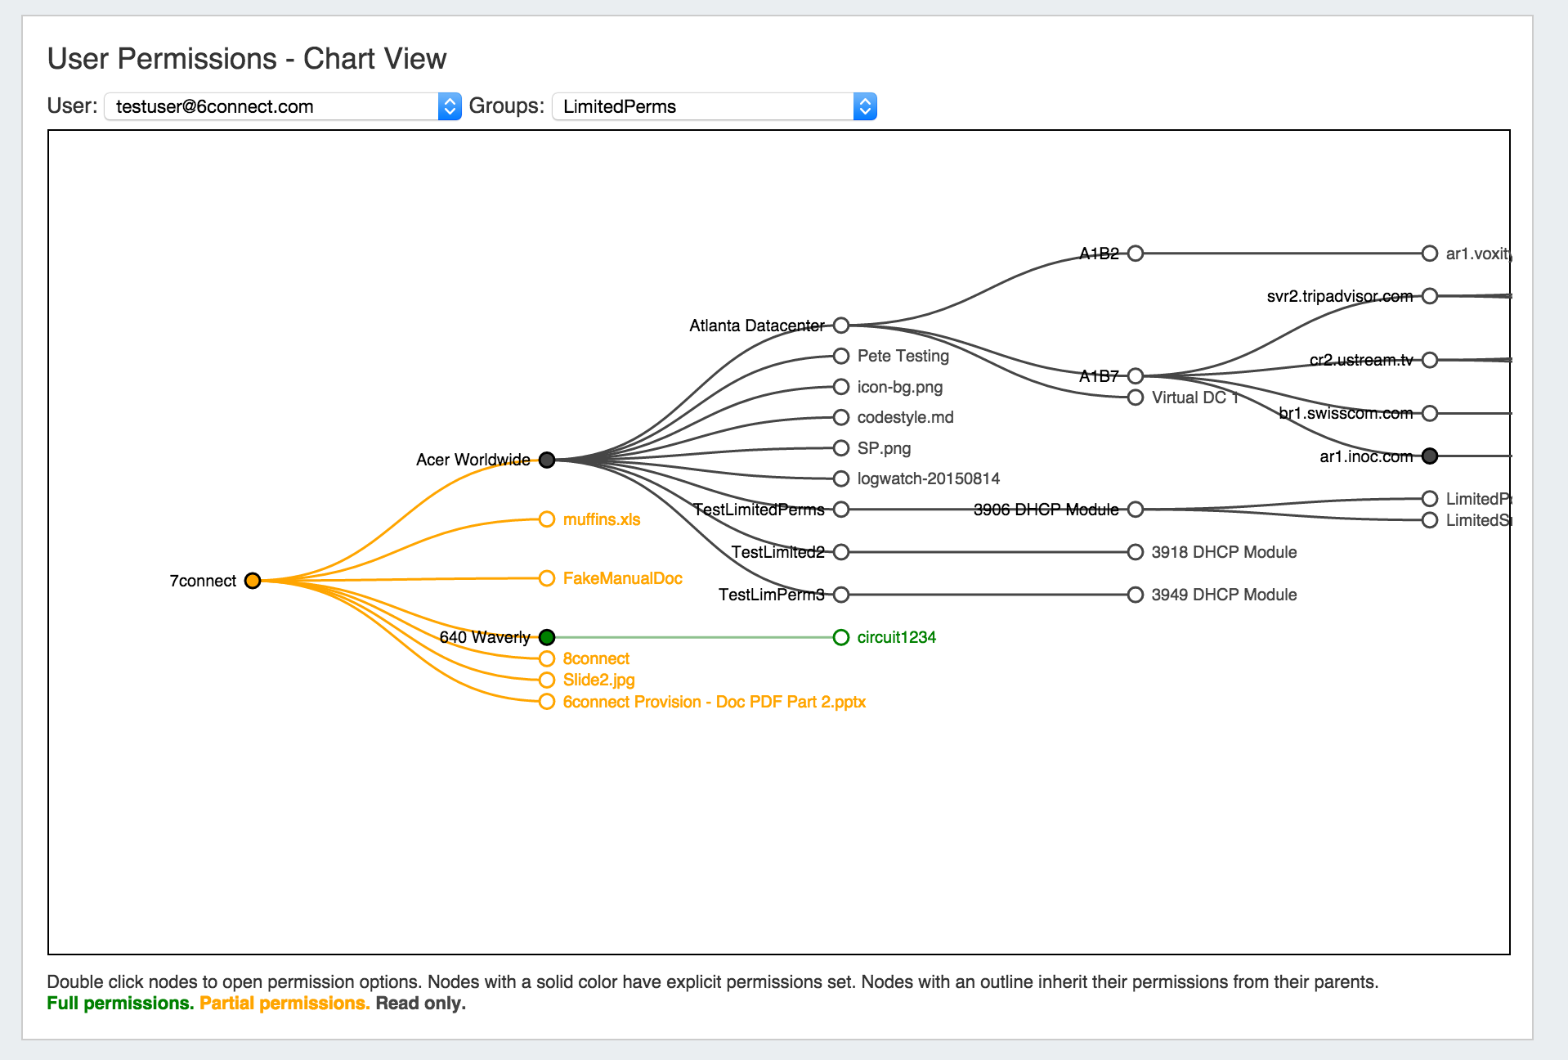1568x1060 pixels.
Task: Open the User dropdown with testuser@6connect.com
Action: pyautogui.click(x=282, y=106)
